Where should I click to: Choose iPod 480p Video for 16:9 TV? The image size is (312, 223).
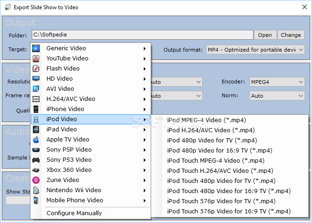[x=230, y=151]
